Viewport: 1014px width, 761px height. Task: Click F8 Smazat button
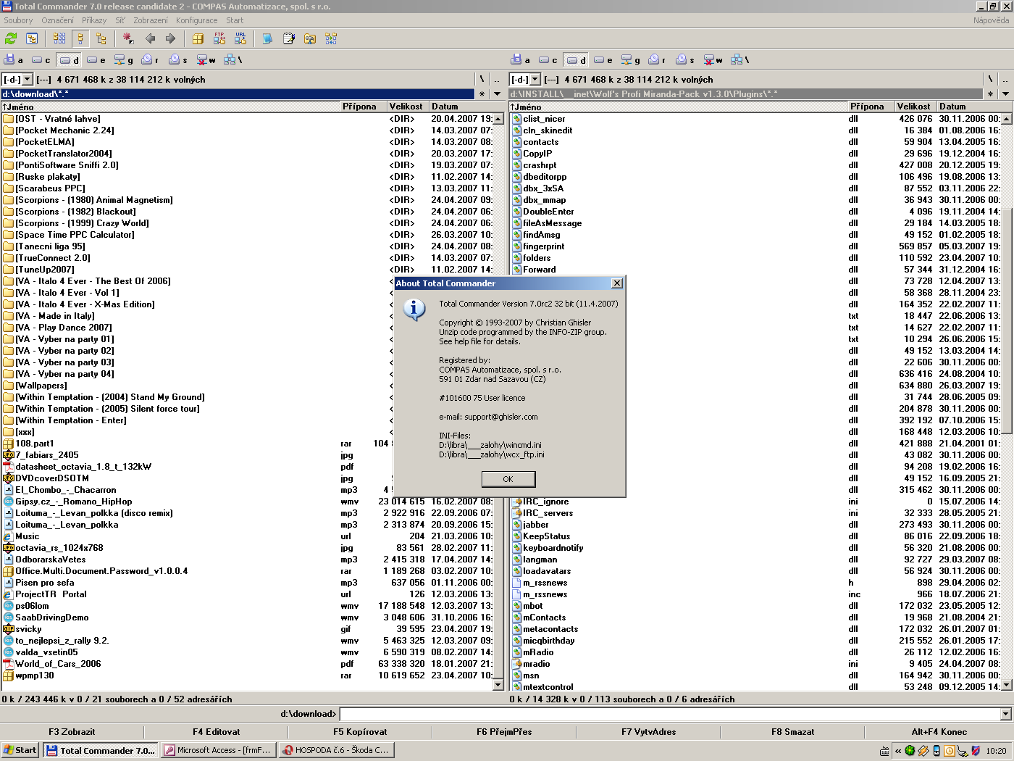[792, 732]
